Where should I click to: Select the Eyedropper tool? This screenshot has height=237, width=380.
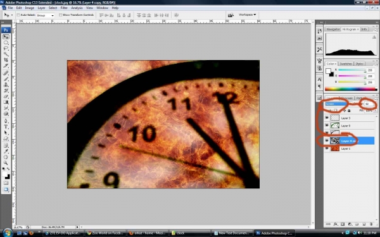click(6, 152)
